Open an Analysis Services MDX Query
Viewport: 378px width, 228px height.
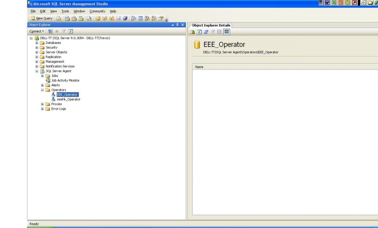click(x=67, y=18)
